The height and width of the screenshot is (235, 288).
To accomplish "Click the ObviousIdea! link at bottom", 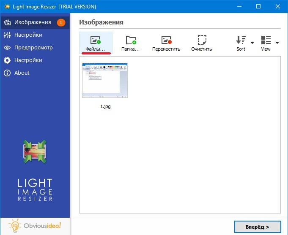I will coord(35,226).
